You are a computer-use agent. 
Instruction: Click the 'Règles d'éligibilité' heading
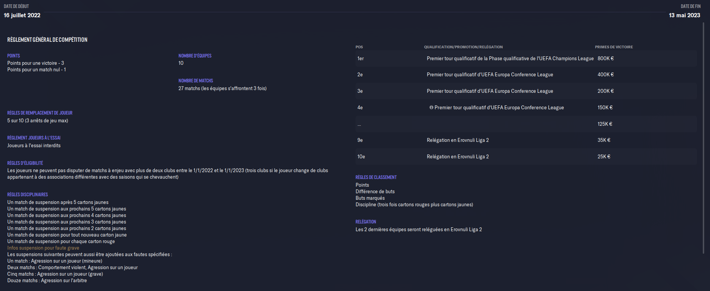(25, 163)
